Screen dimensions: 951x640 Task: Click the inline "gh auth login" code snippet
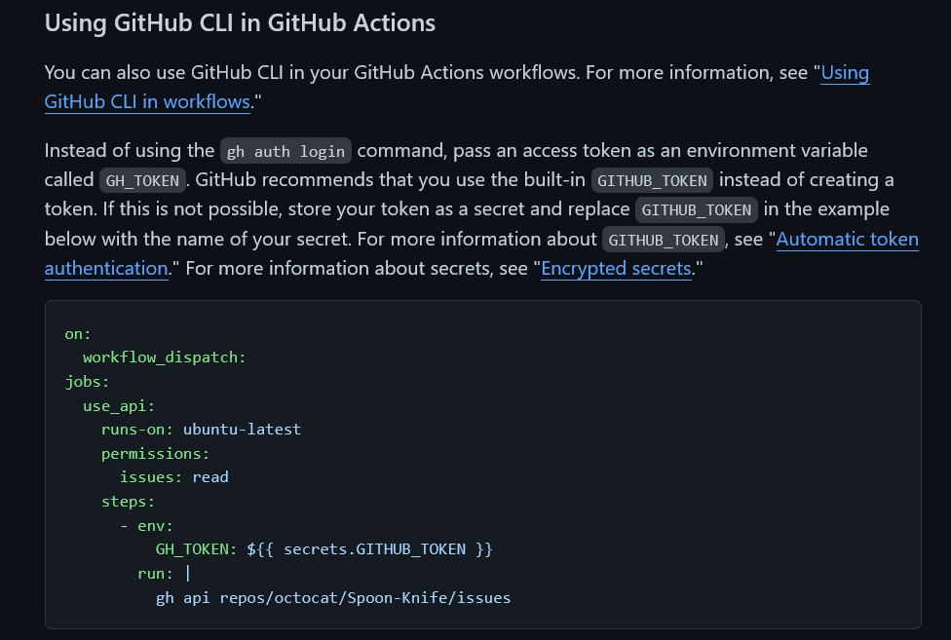pos(286,151)
